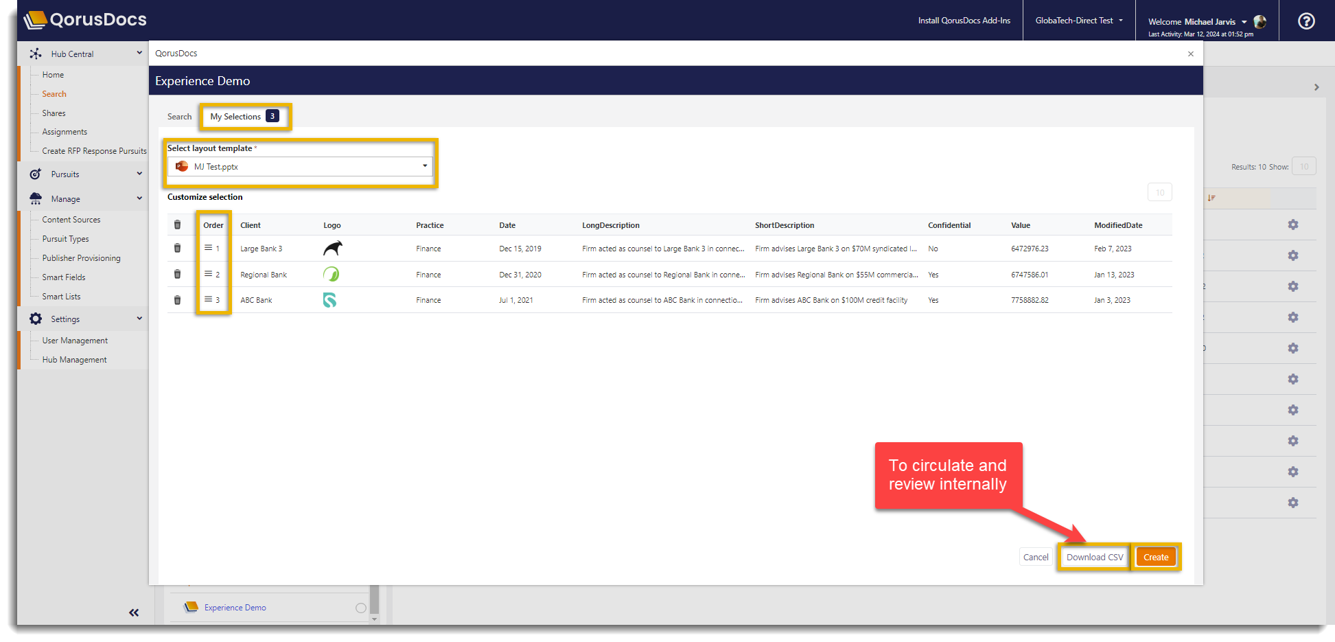Switch to the Search tab

coord(179,117)
